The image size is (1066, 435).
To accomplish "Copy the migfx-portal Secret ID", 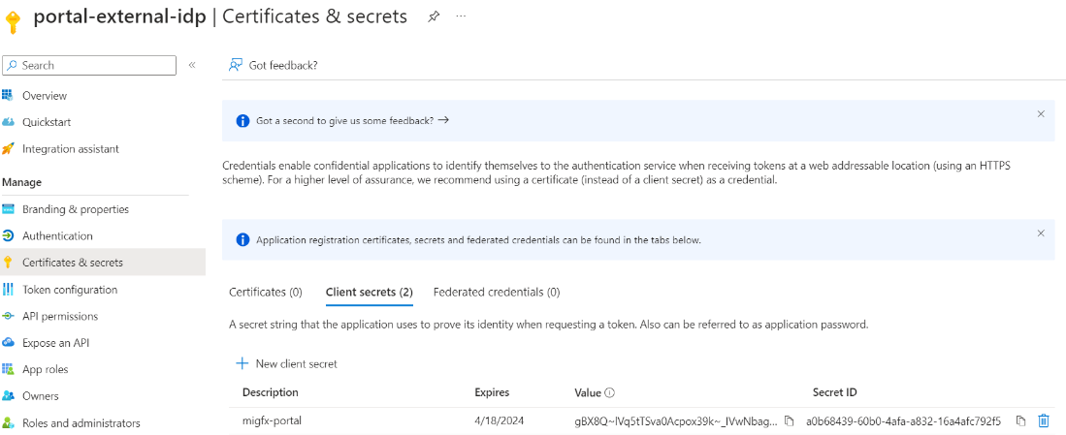I will coord(1020,420).
